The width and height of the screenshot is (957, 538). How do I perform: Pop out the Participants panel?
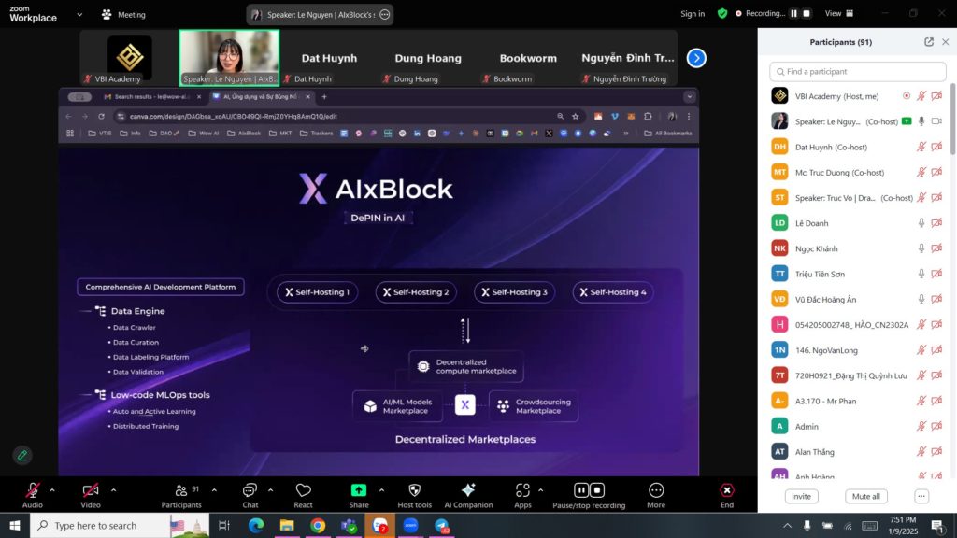coord(928,41)
